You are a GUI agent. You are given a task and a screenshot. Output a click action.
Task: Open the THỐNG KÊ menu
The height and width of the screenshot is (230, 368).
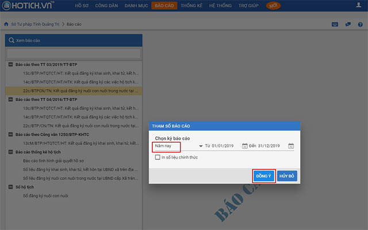coord(191,6)
